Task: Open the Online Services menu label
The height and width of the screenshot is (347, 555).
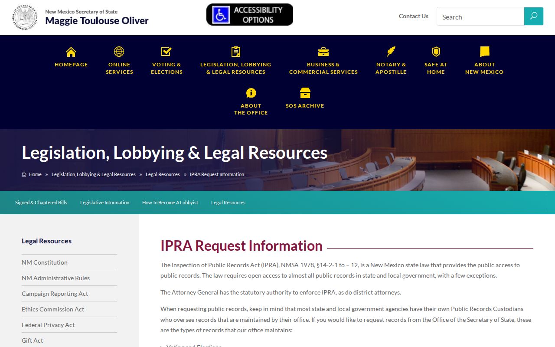Action: click(x=119, y=68)
